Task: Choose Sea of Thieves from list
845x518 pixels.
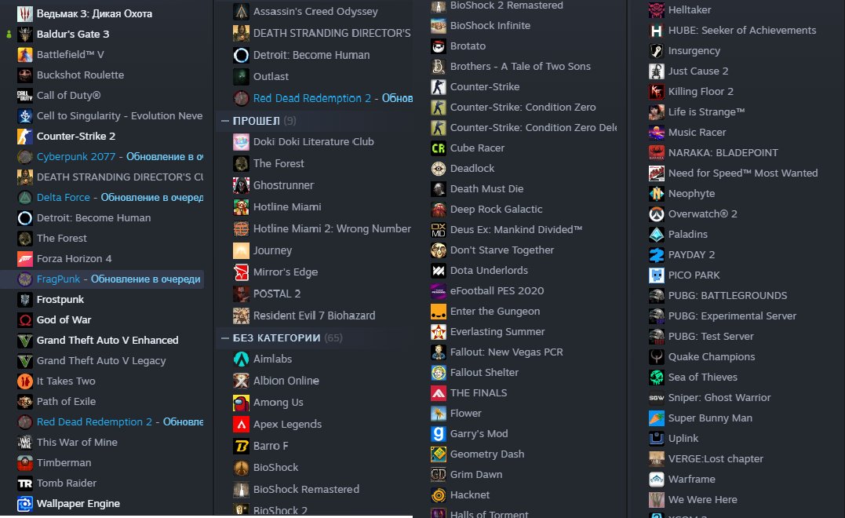Action: pos(702,377)
